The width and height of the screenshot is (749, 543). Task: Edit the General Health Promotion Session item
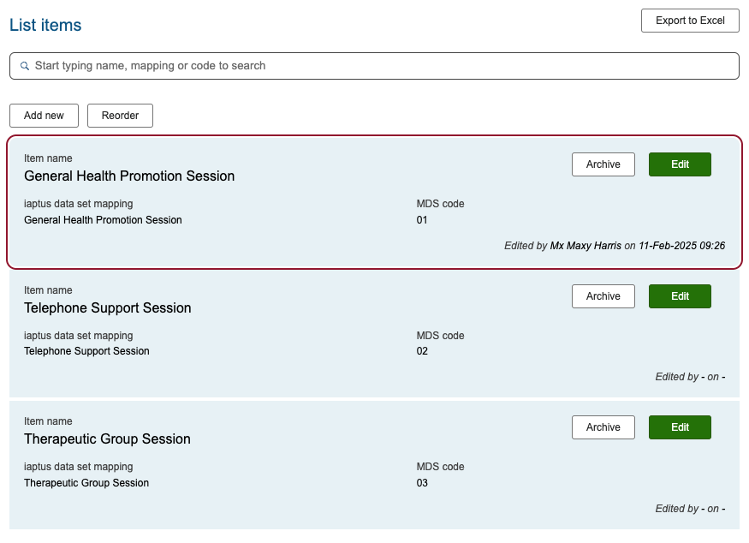680,164
